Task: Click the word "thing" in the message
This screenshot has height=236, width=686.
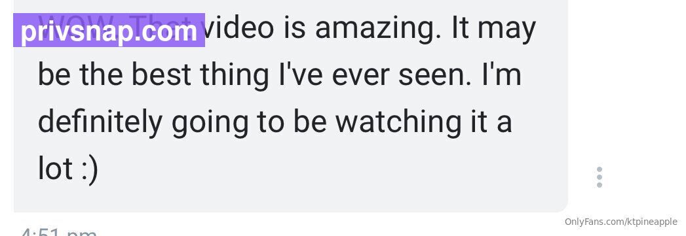Action: [234, 76]
